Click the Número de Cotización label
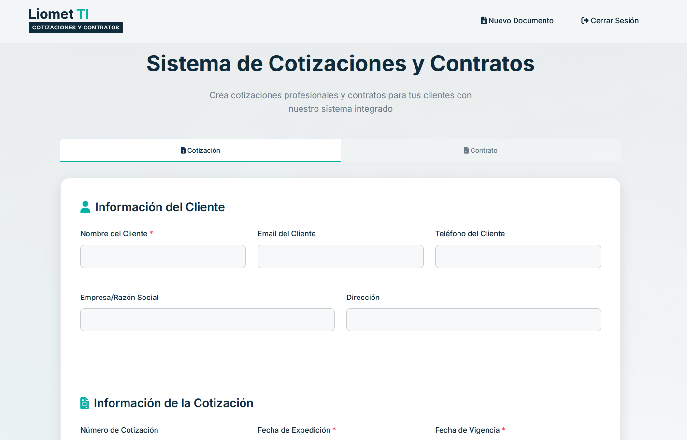 [119, 430]
